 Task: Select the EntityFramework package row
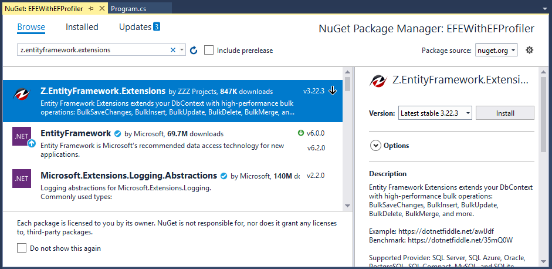coord(172,143)
